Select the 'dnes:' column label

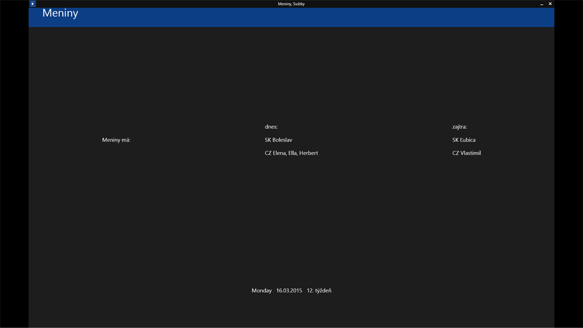[x=271, y=127]
